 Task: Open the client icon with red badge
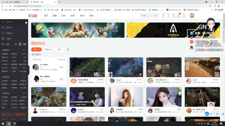pos(179,15)
